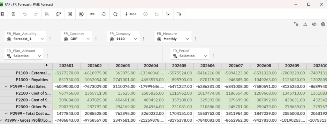This screenshot has width=327, height=136.
Task: Collapse the P1999 - Total Sales row
Action: (6, 86)
